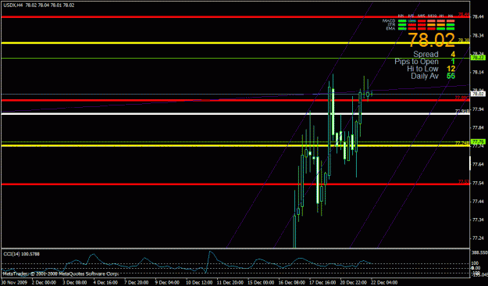
Task: Click the Daily Av value 56
Action: pyautogui.click(x=451, y=76)
